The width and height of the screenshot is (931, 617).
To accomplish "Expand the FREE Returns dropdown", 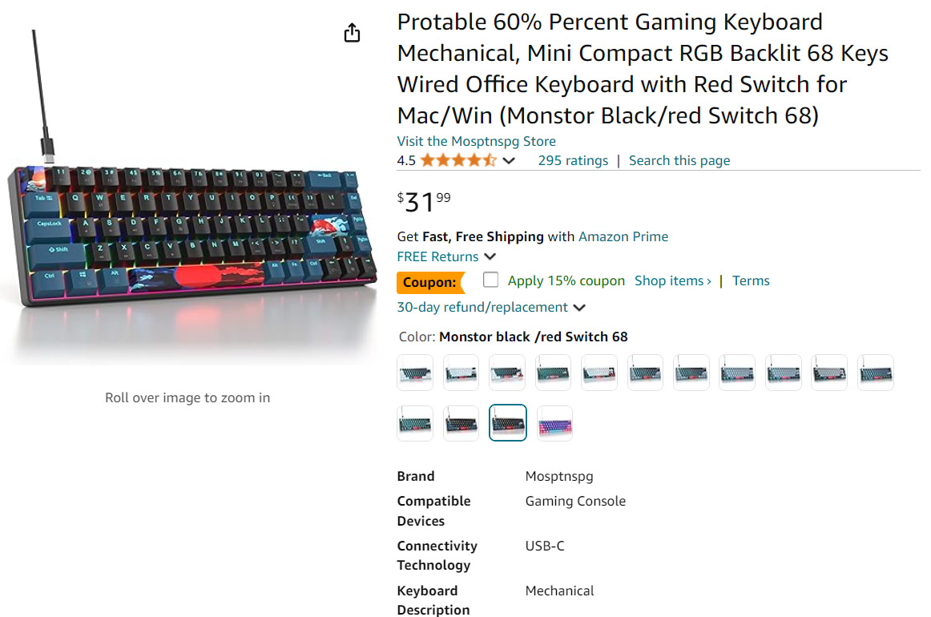I will pyautogui.click(x=490, y=256).
